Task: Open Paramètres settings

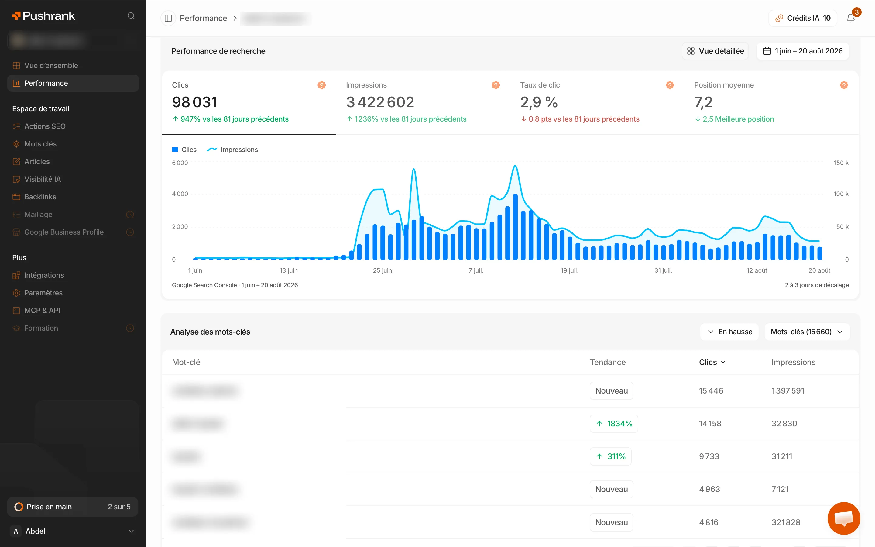Action: click(x=73, y=293)
